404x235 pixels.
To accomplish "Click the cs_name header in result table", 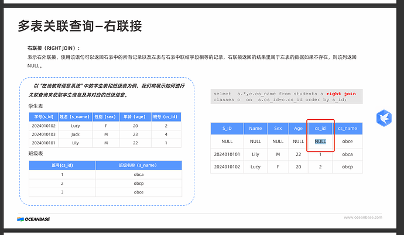I will pyautogui.click(x=347, y=128).
